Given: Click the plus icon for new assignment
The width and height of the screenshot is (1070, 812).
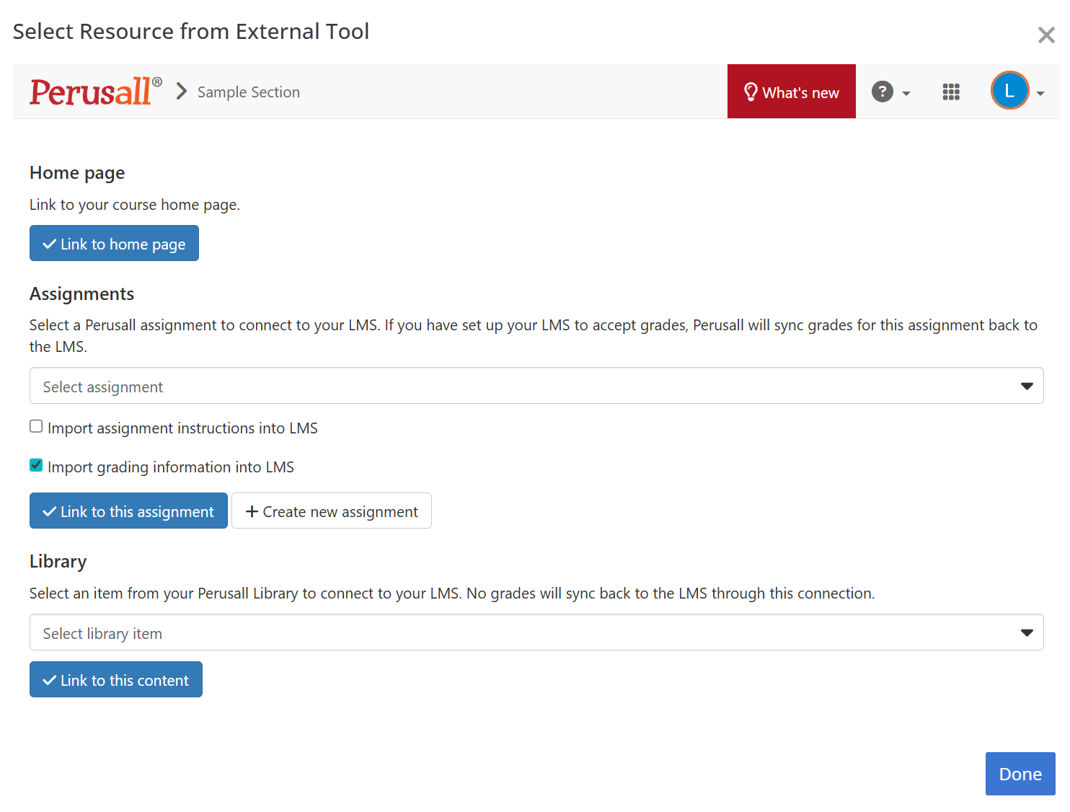Looking at the screenshot, I should coord(252,511).
